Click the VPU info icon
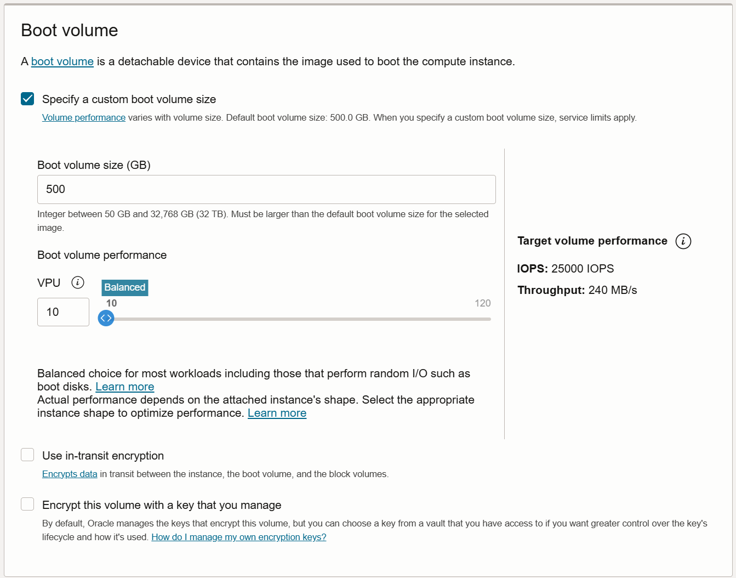This screenshot has height=578, width=736. click(78, 282)
